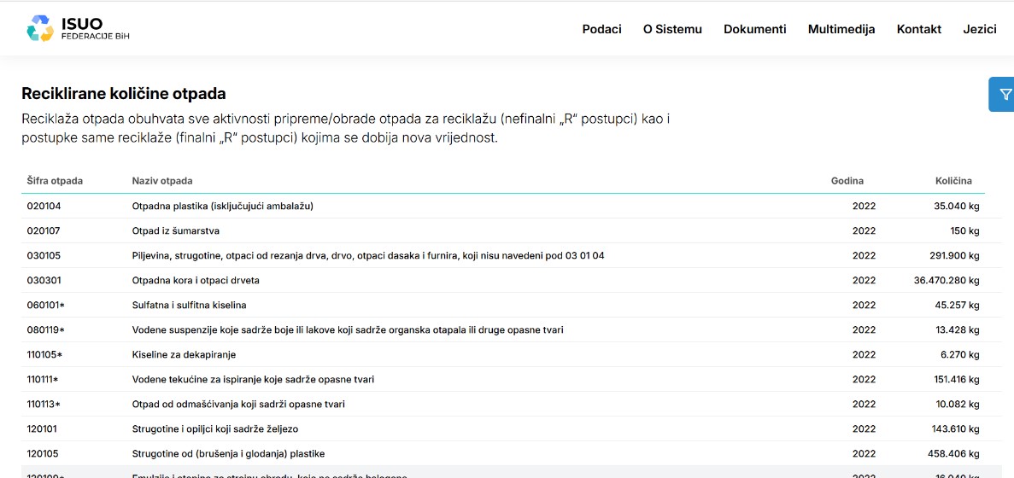Go to the Kontakt page
Viewport: 1014px width, 478px height.
coord(918,29)
